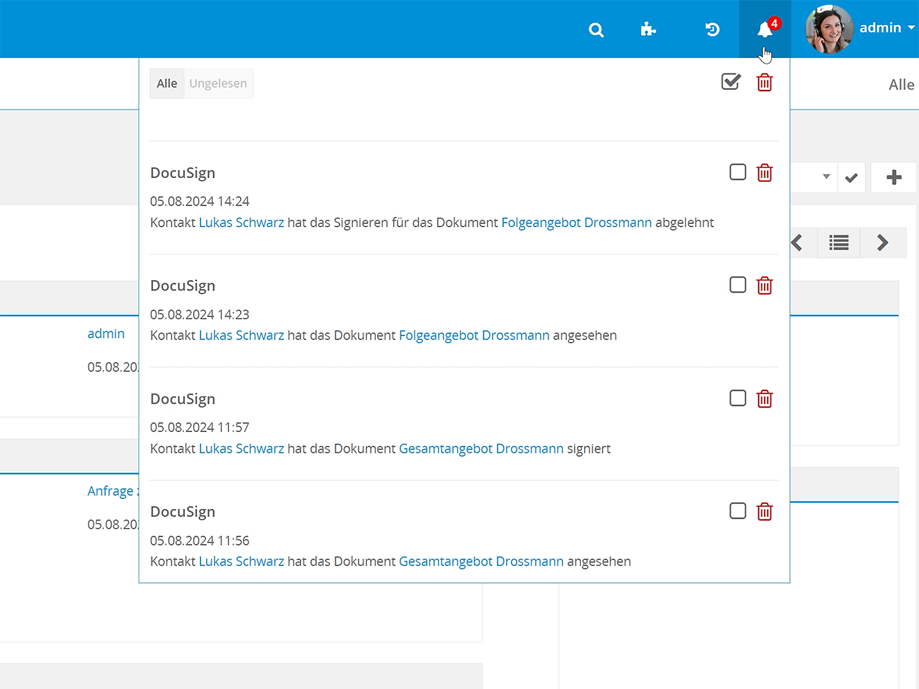
Task: Delete the 14:24 DocuSign notification
Action: (x=765, y=173)
